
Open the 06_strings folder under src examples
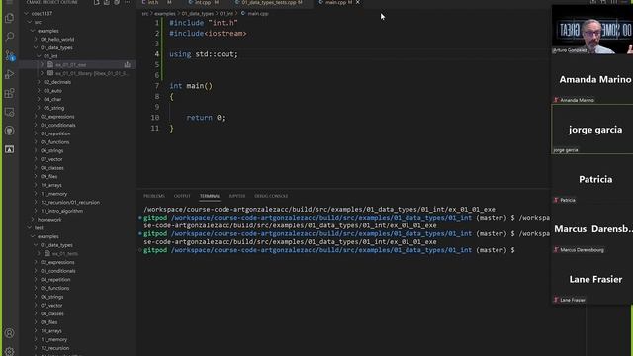(x=52, y=150)
